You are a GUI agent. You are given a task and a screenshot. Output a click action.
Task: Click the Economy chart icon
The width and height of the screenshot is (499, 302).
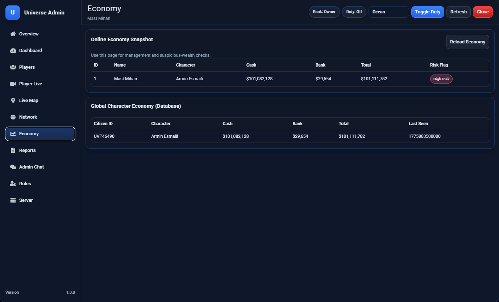(13, 134)
